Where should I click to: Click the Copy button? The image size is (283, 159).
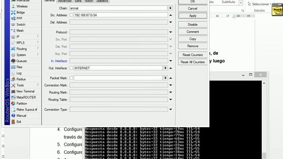click(x=193, y=39)
